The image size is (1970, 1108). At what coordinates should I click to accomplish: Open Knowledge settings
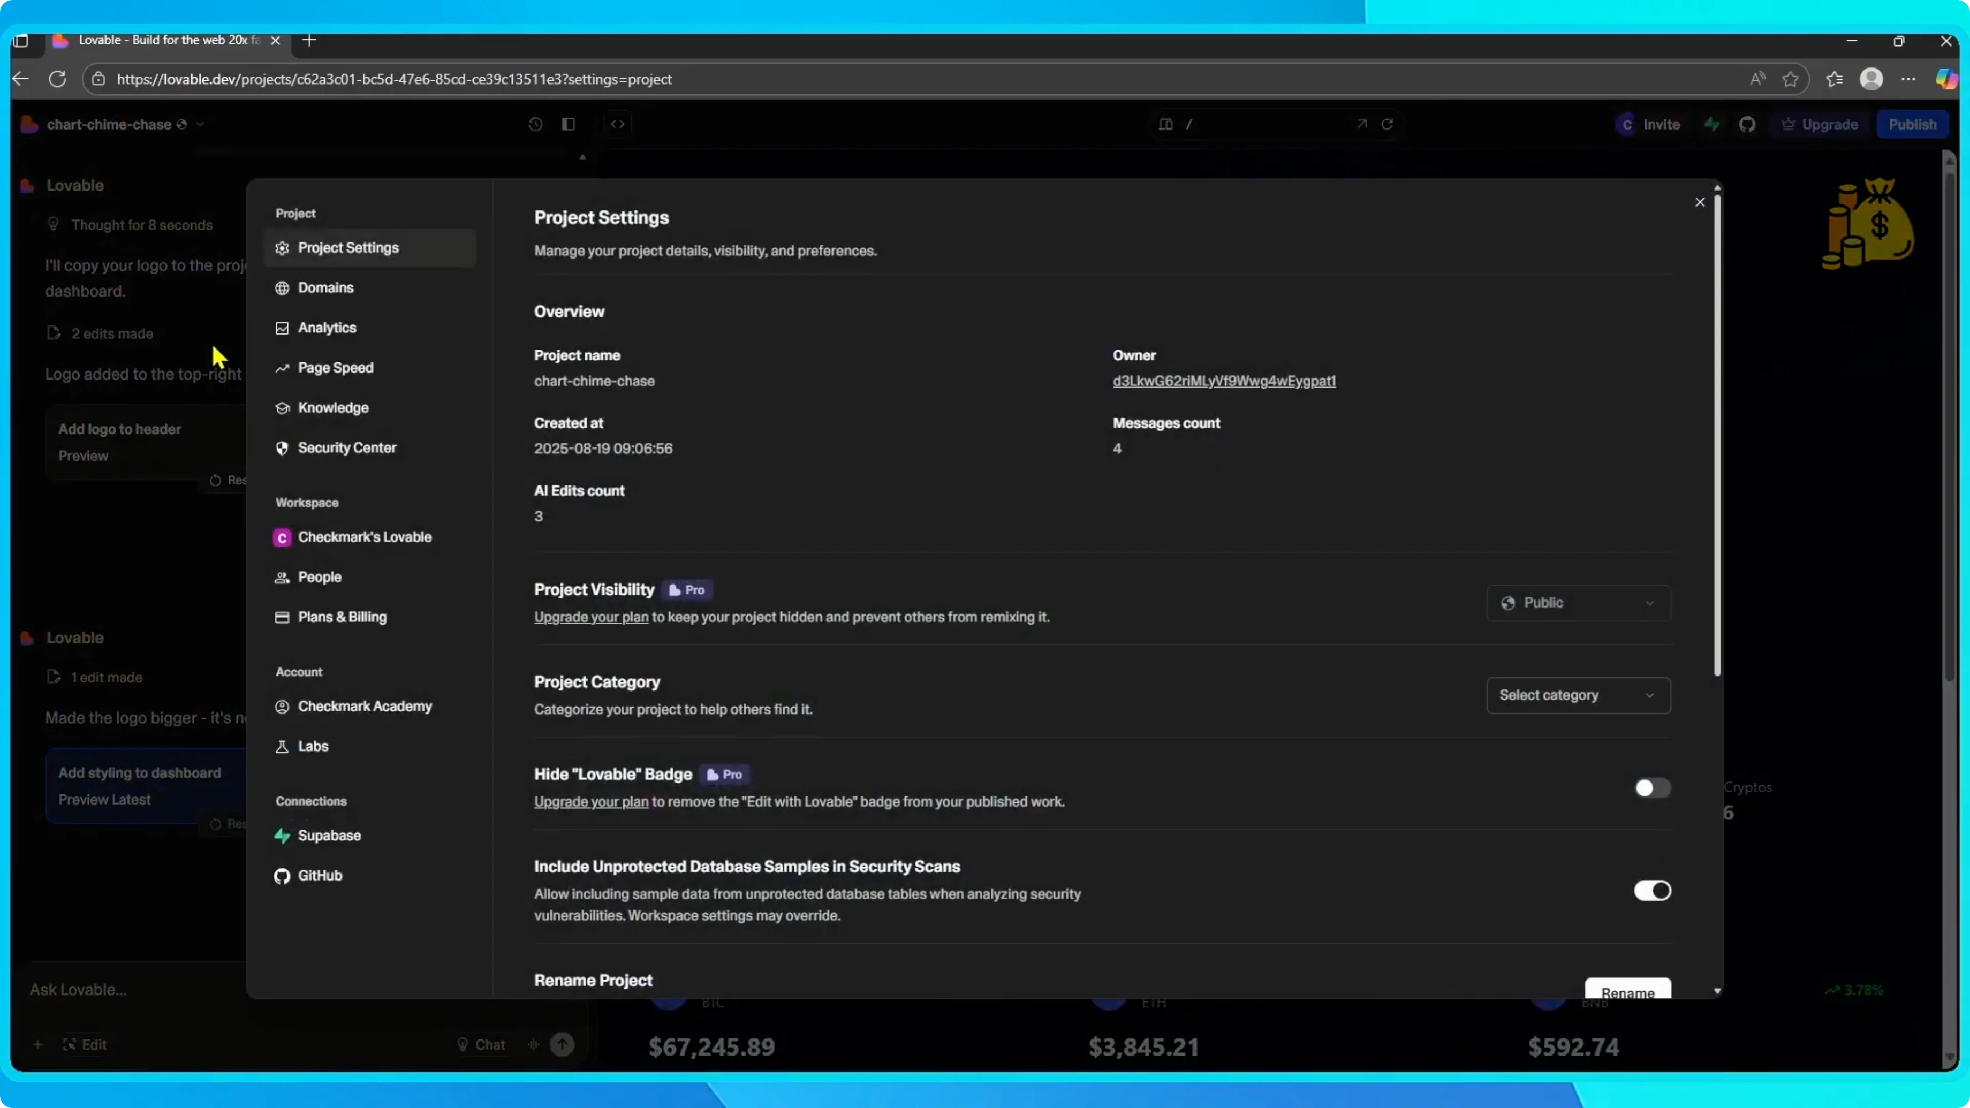[x=370, y=407]
